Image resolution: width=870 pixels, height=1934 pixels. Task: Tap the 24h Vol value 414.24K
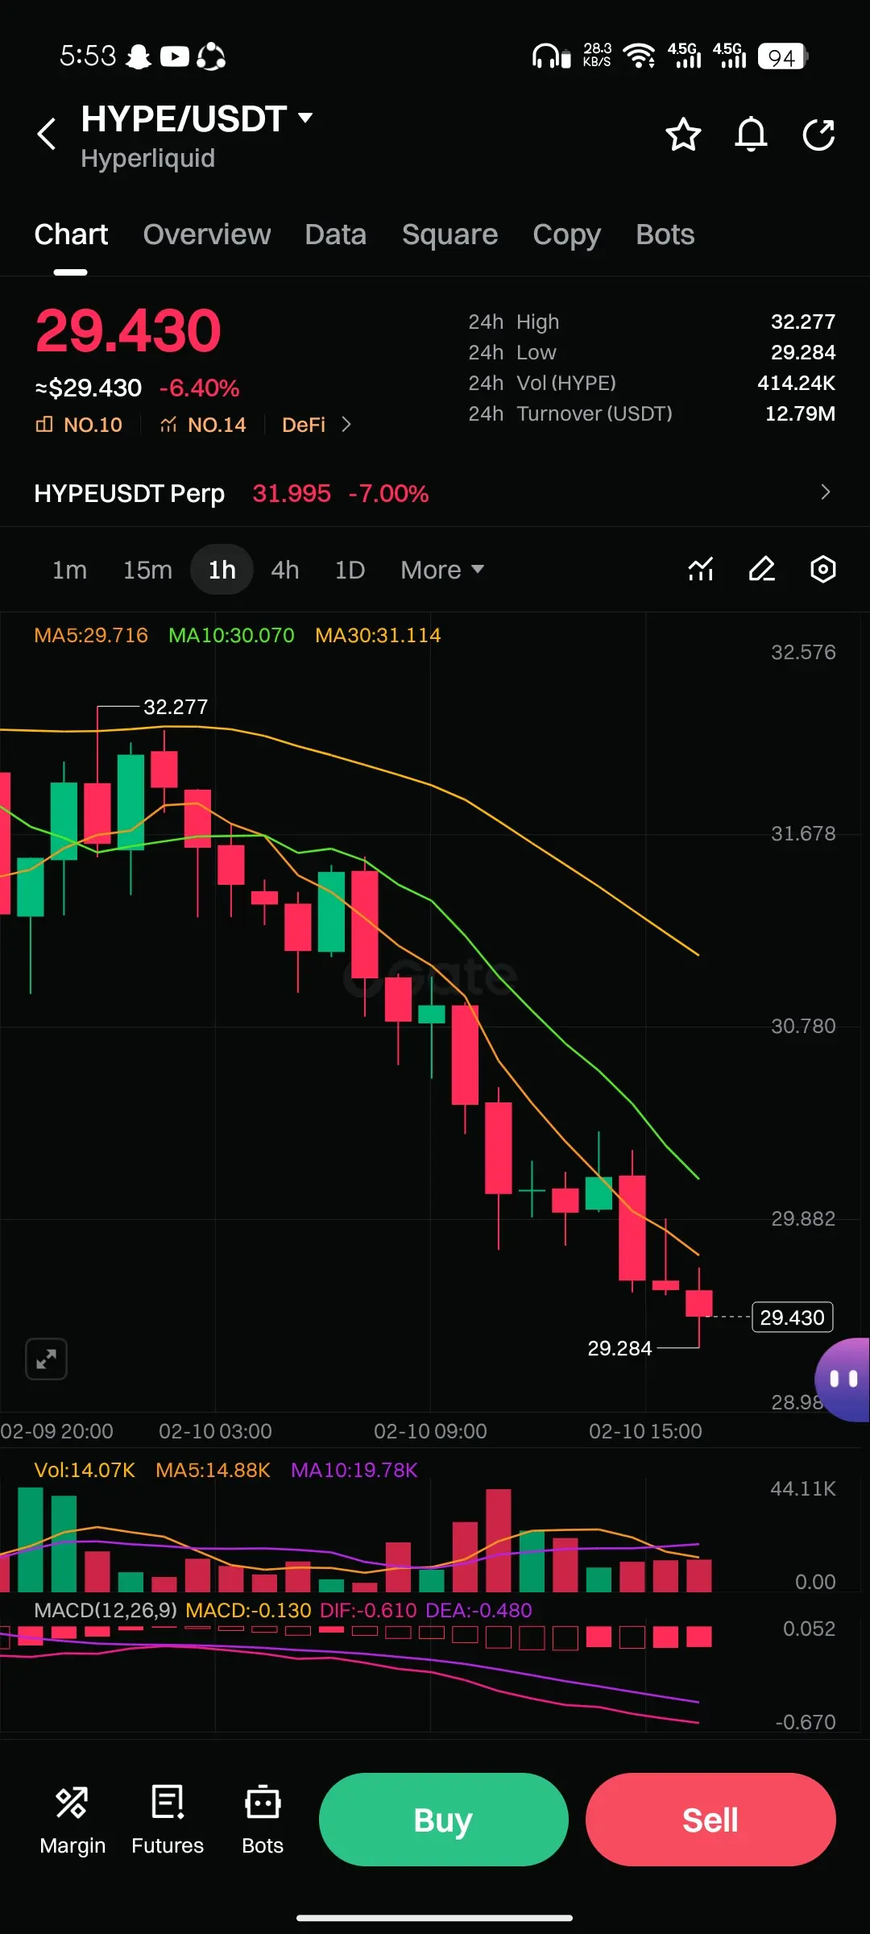tap(796, 383)
